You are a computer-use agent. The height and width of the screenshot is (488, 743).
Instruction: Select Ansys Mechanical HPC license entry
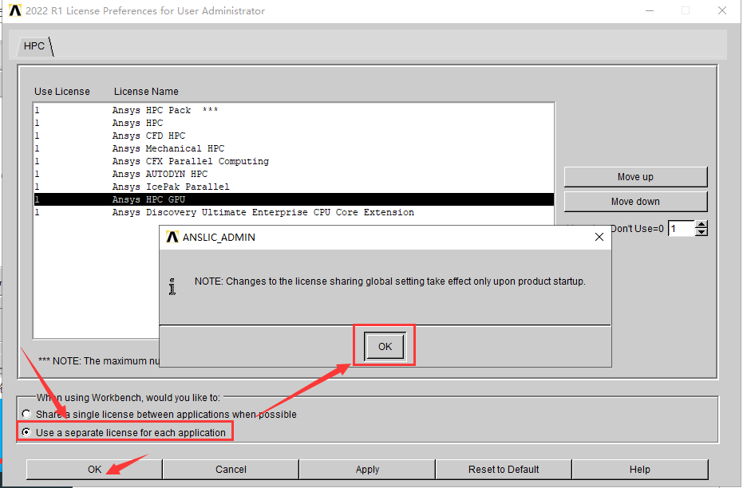pyautogui.click(x=168, y=148)
